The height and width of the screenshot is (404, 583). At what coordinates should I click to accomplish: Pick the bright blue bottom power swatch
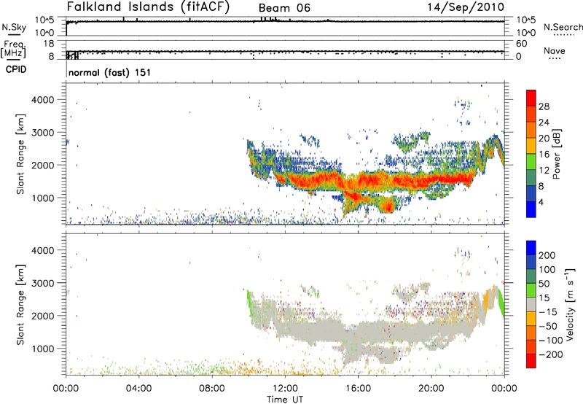[531, 209]
